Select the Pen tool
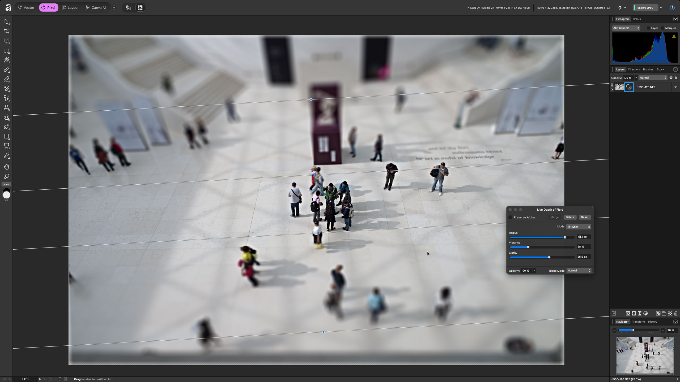 click(6, 127)
